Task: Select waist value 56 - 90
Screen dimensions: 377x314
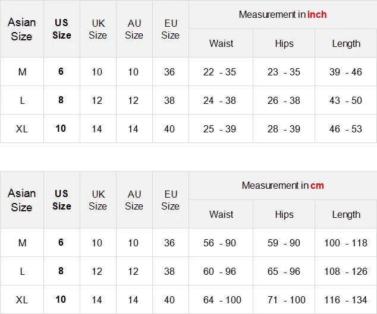Action: [219, 243]
